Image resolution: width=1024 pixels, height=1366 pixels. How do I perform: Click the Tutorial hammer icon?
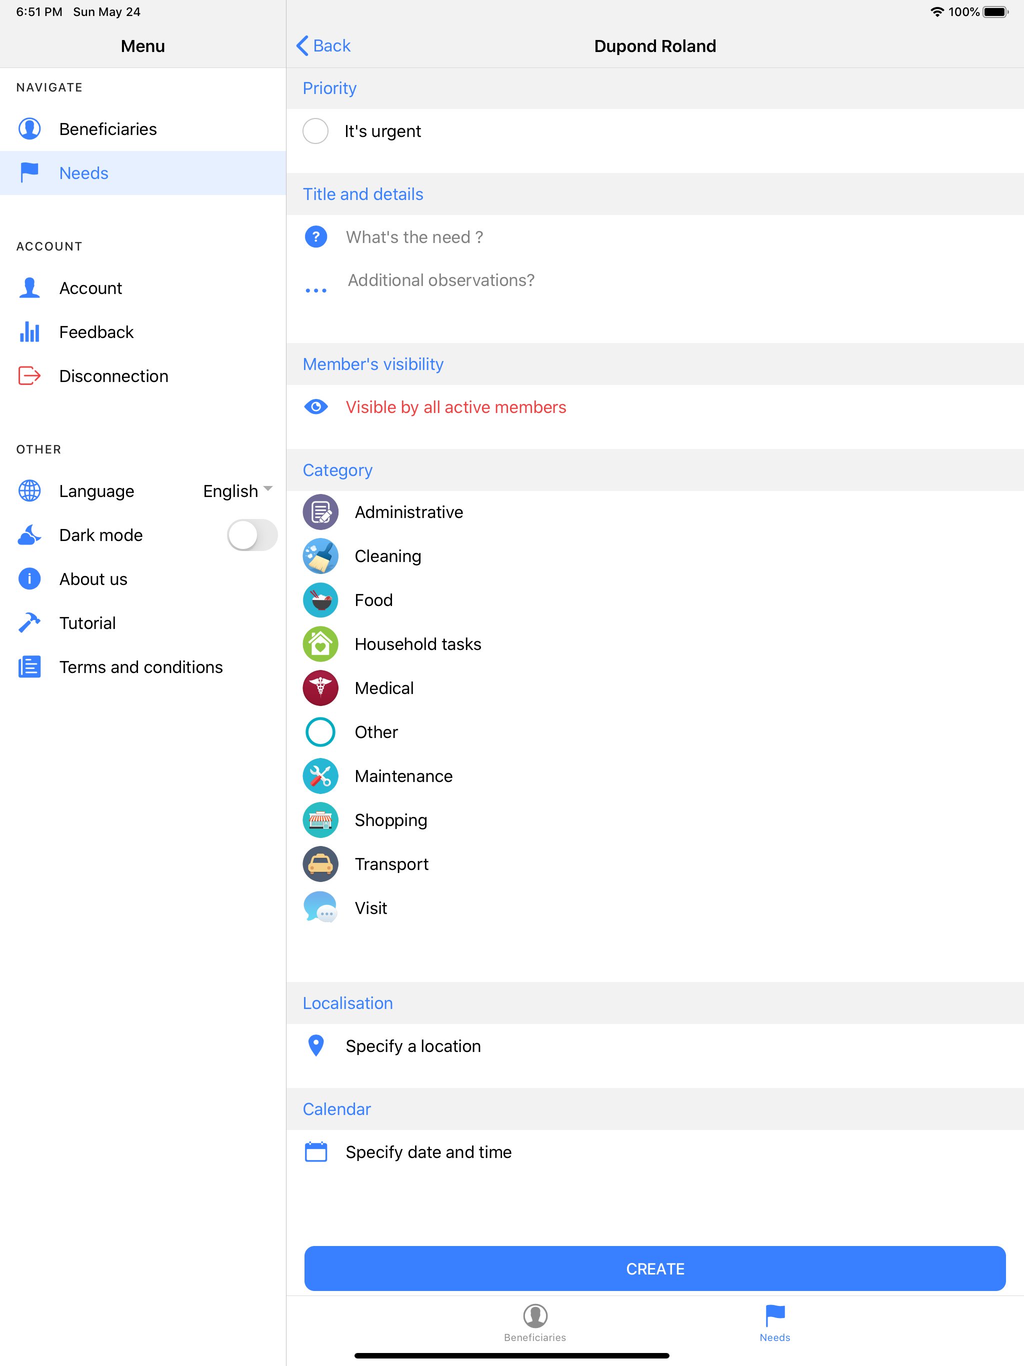[x=29, y=622]
